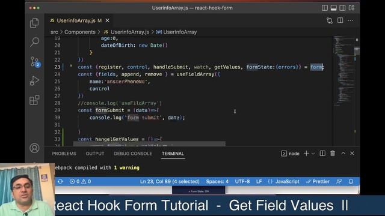Viewport: 385px width, 216px height.
Task: Toggle secondary side bar layout icon
Action: 342,8
